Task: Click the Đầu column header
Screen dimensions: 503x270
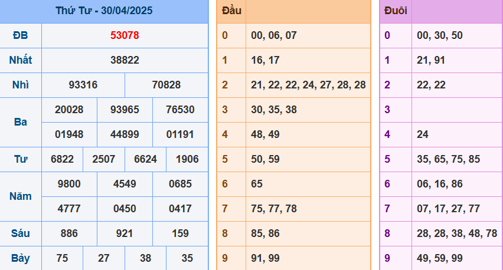Action: pos(231,11)
